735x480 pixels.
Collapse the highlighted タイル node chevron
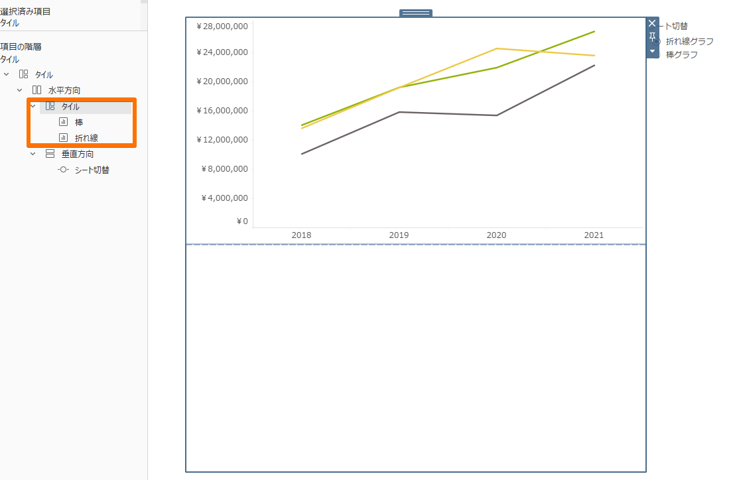pos(33,106)
